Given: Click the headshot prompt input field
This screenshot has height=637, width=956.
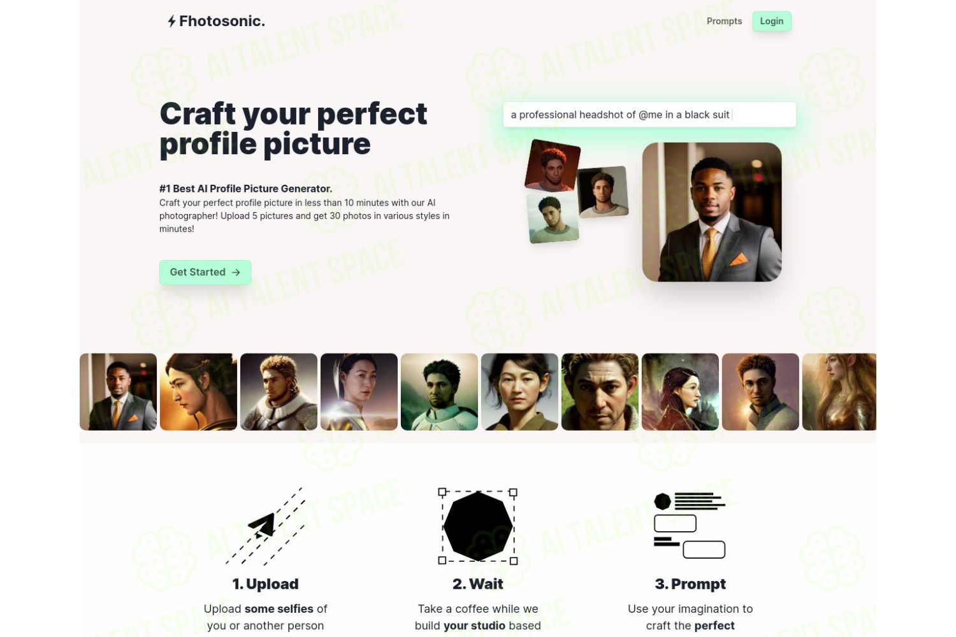Looking at the screenshot, I should click(649, 115).
